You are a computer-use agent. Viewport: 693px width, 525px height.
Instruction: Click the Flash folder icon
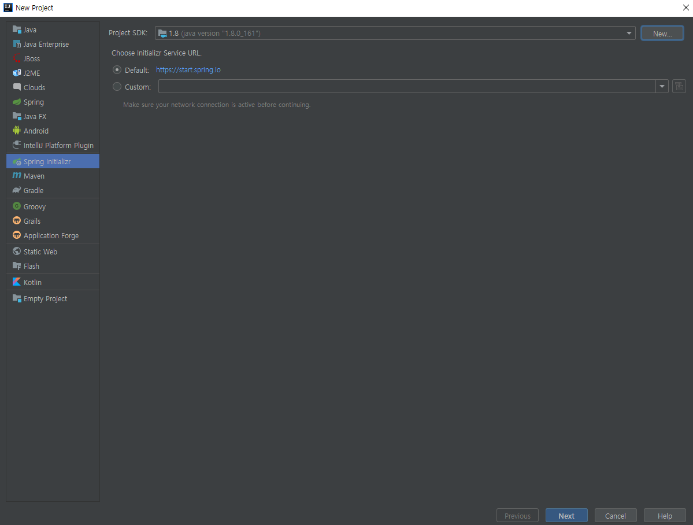point(17,266)
